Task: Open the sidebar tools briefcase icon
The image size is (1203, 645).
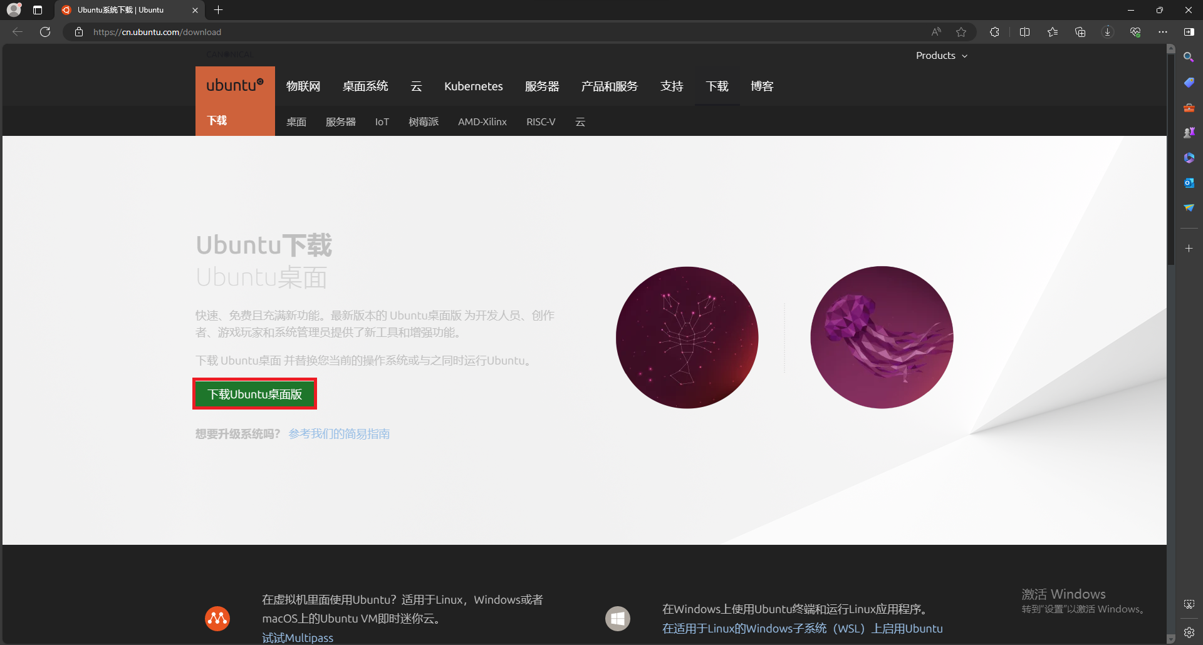Action: (1189, 108)
